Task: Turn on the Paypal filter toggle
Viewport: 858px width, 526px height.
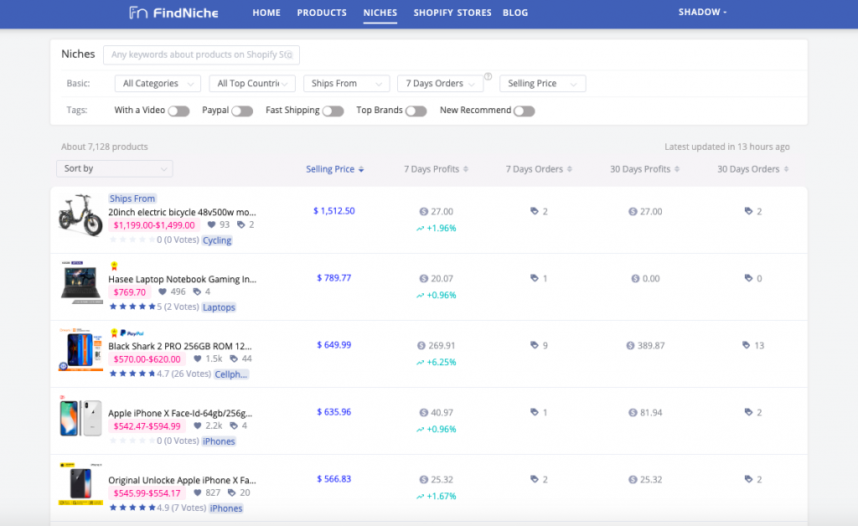Action: pyautogui.click(x=242, y=111)
